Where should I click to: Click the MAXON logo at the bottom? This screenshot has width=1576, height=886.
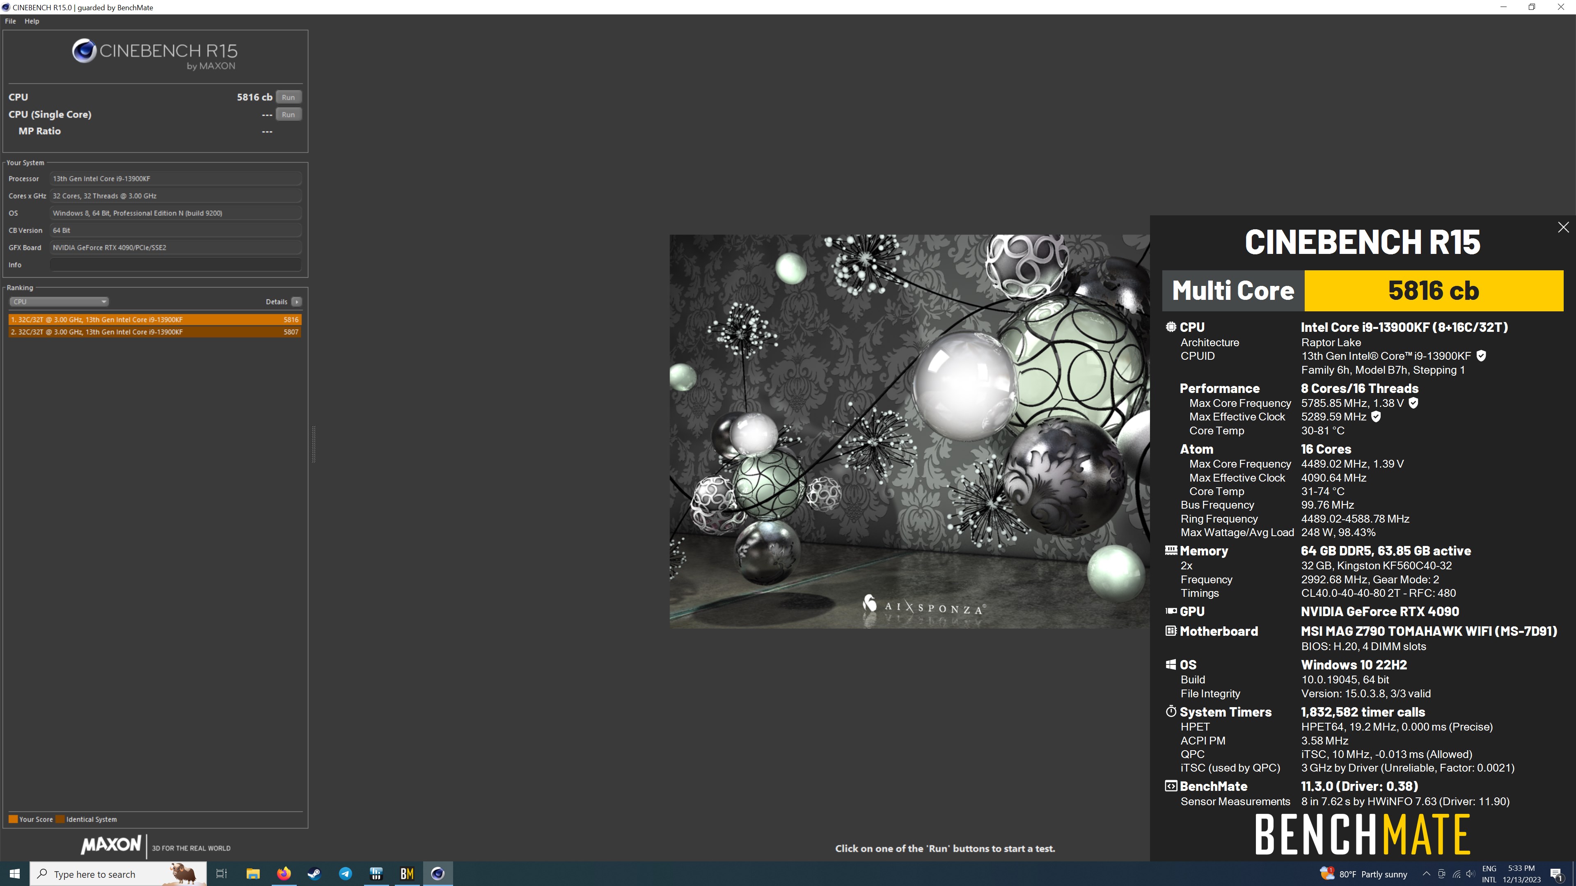(x=111, y=846)
